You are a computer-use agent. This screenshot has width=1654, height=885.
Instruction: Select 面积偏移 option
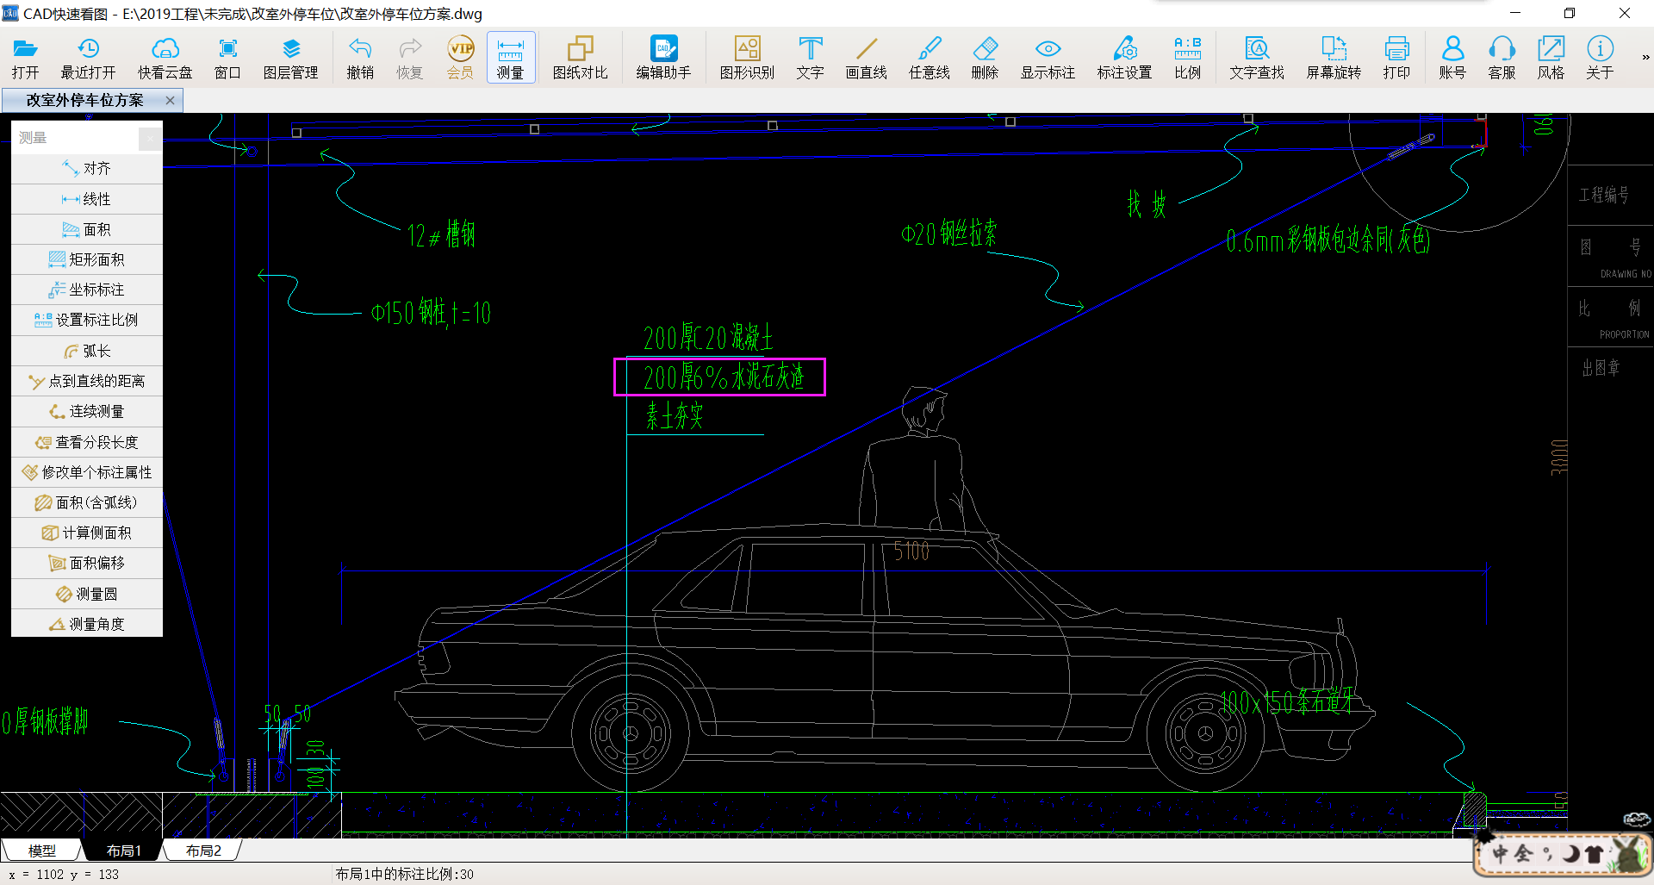[87, 563]
